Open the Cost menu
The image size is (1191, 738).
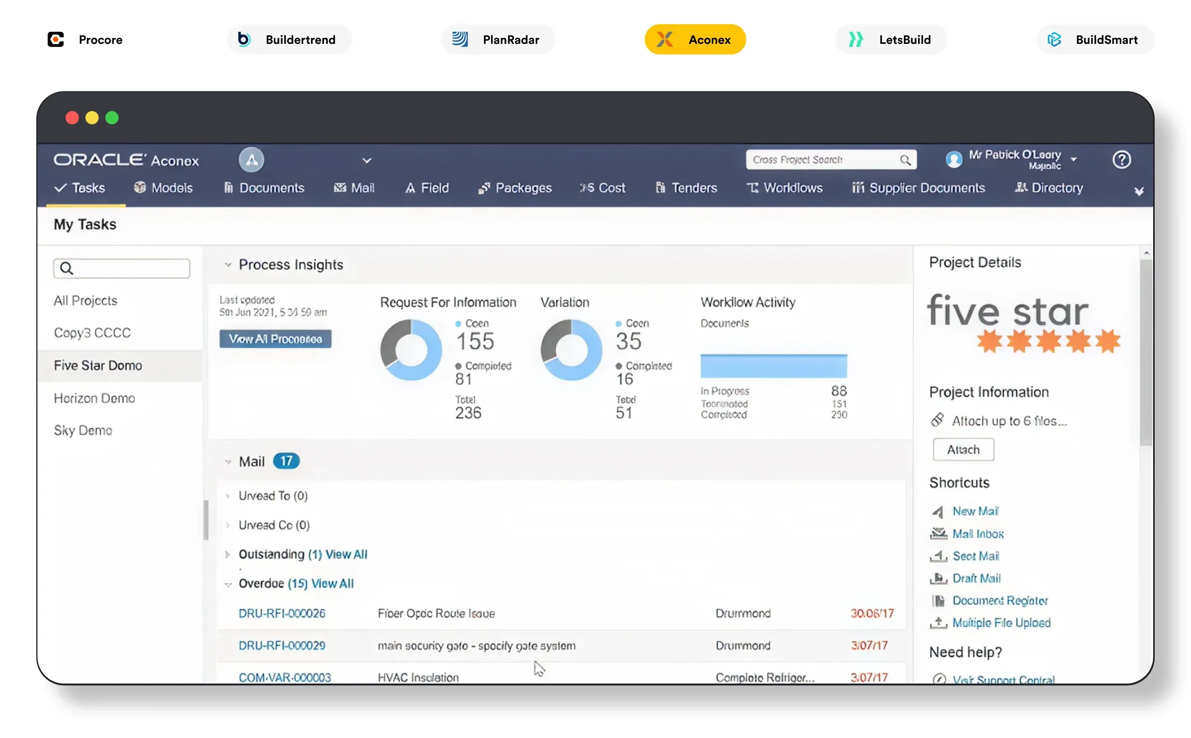click(x=602, y=188)
